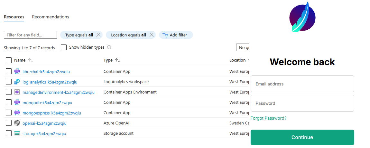
Task: Check the select-all checkbox in the header row
Action: (9, 60)
